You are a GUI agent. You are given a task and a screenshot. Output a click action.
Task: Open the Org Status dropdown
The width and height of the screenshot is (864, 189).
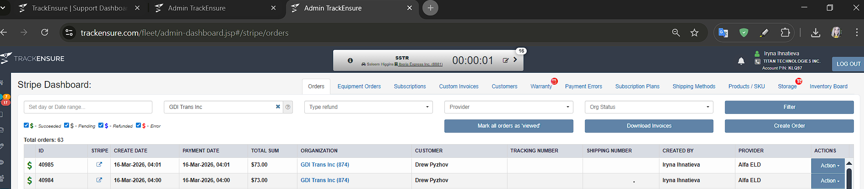click(649, 107)
